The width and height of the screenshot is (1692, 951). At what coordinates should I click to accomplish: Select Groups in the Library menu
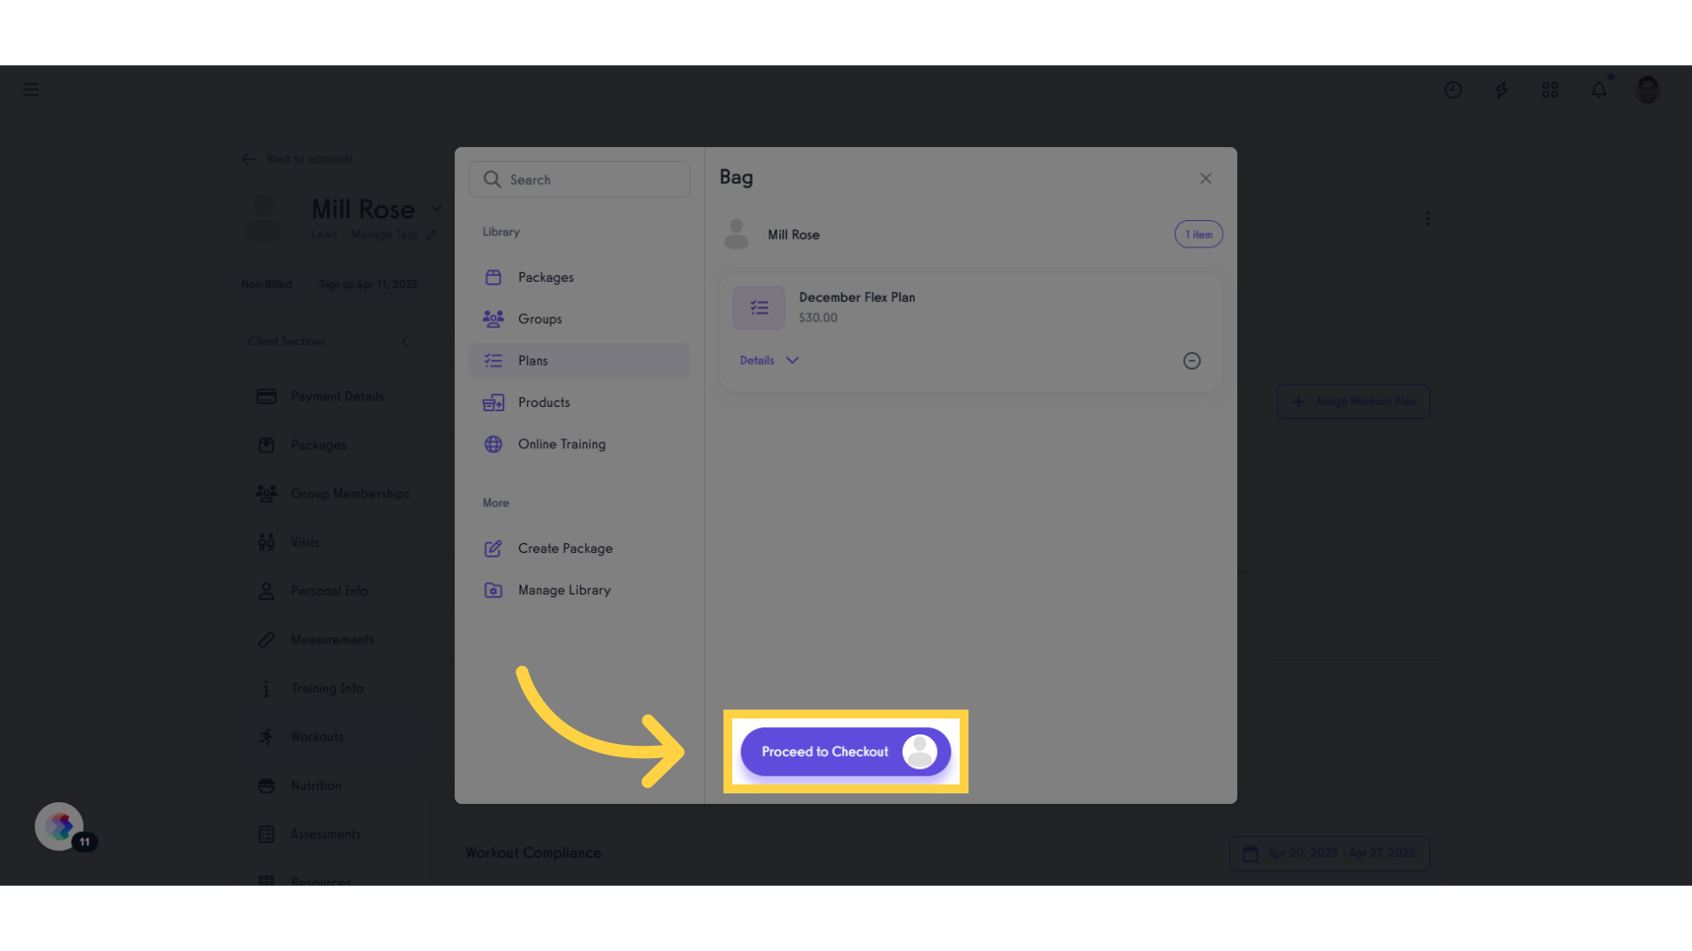point(579,319)
